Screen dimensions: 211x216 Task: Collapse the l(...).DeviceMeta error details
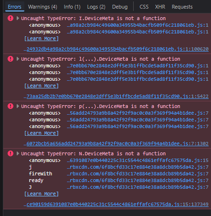pyautogui.click(x=18, y=59)
